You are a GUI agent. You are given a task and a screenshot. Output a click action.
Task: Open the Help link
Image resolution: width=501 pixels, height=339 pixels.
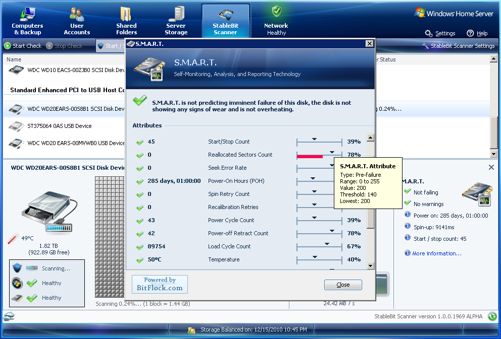pyautogui.click(x=477, y=33)
